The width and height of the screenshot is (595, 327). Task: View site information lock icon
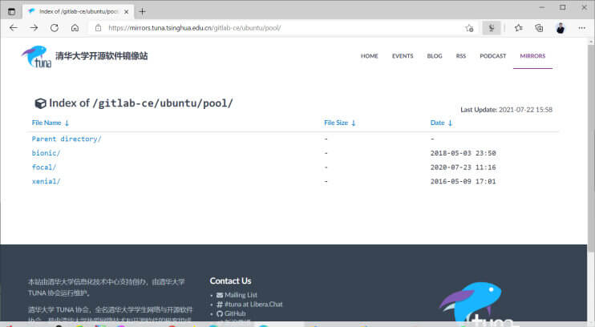tap(99, 28)
